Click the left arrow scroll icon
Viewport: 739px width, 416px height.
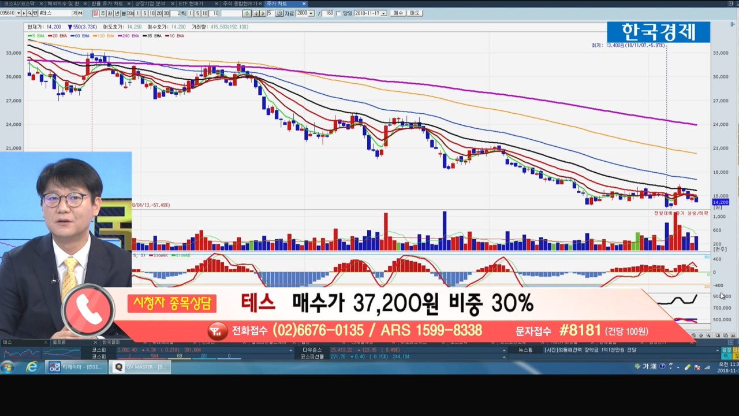click(x=256, y=13)
